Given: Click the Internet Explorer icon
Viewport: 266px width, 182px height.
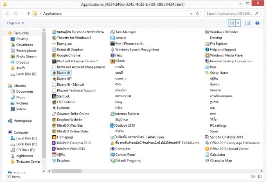Looking at the screenshot, I should click(x=112, y=114).
